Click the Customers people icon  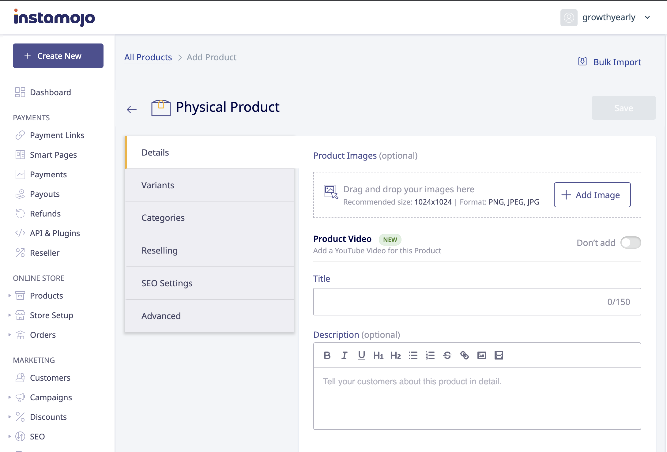(x=20, y=378)
